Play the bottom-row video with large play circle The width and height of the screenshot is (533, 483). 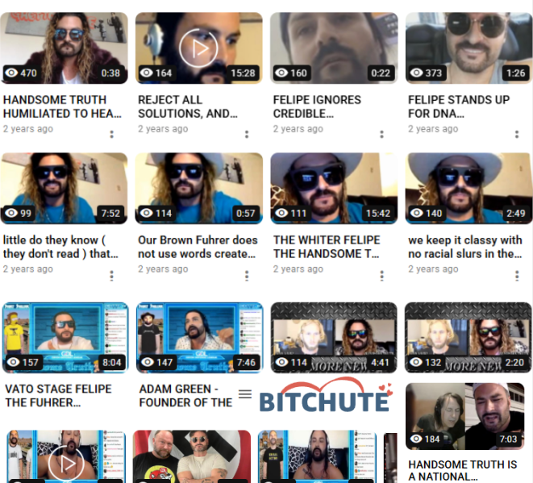[66, 464]
